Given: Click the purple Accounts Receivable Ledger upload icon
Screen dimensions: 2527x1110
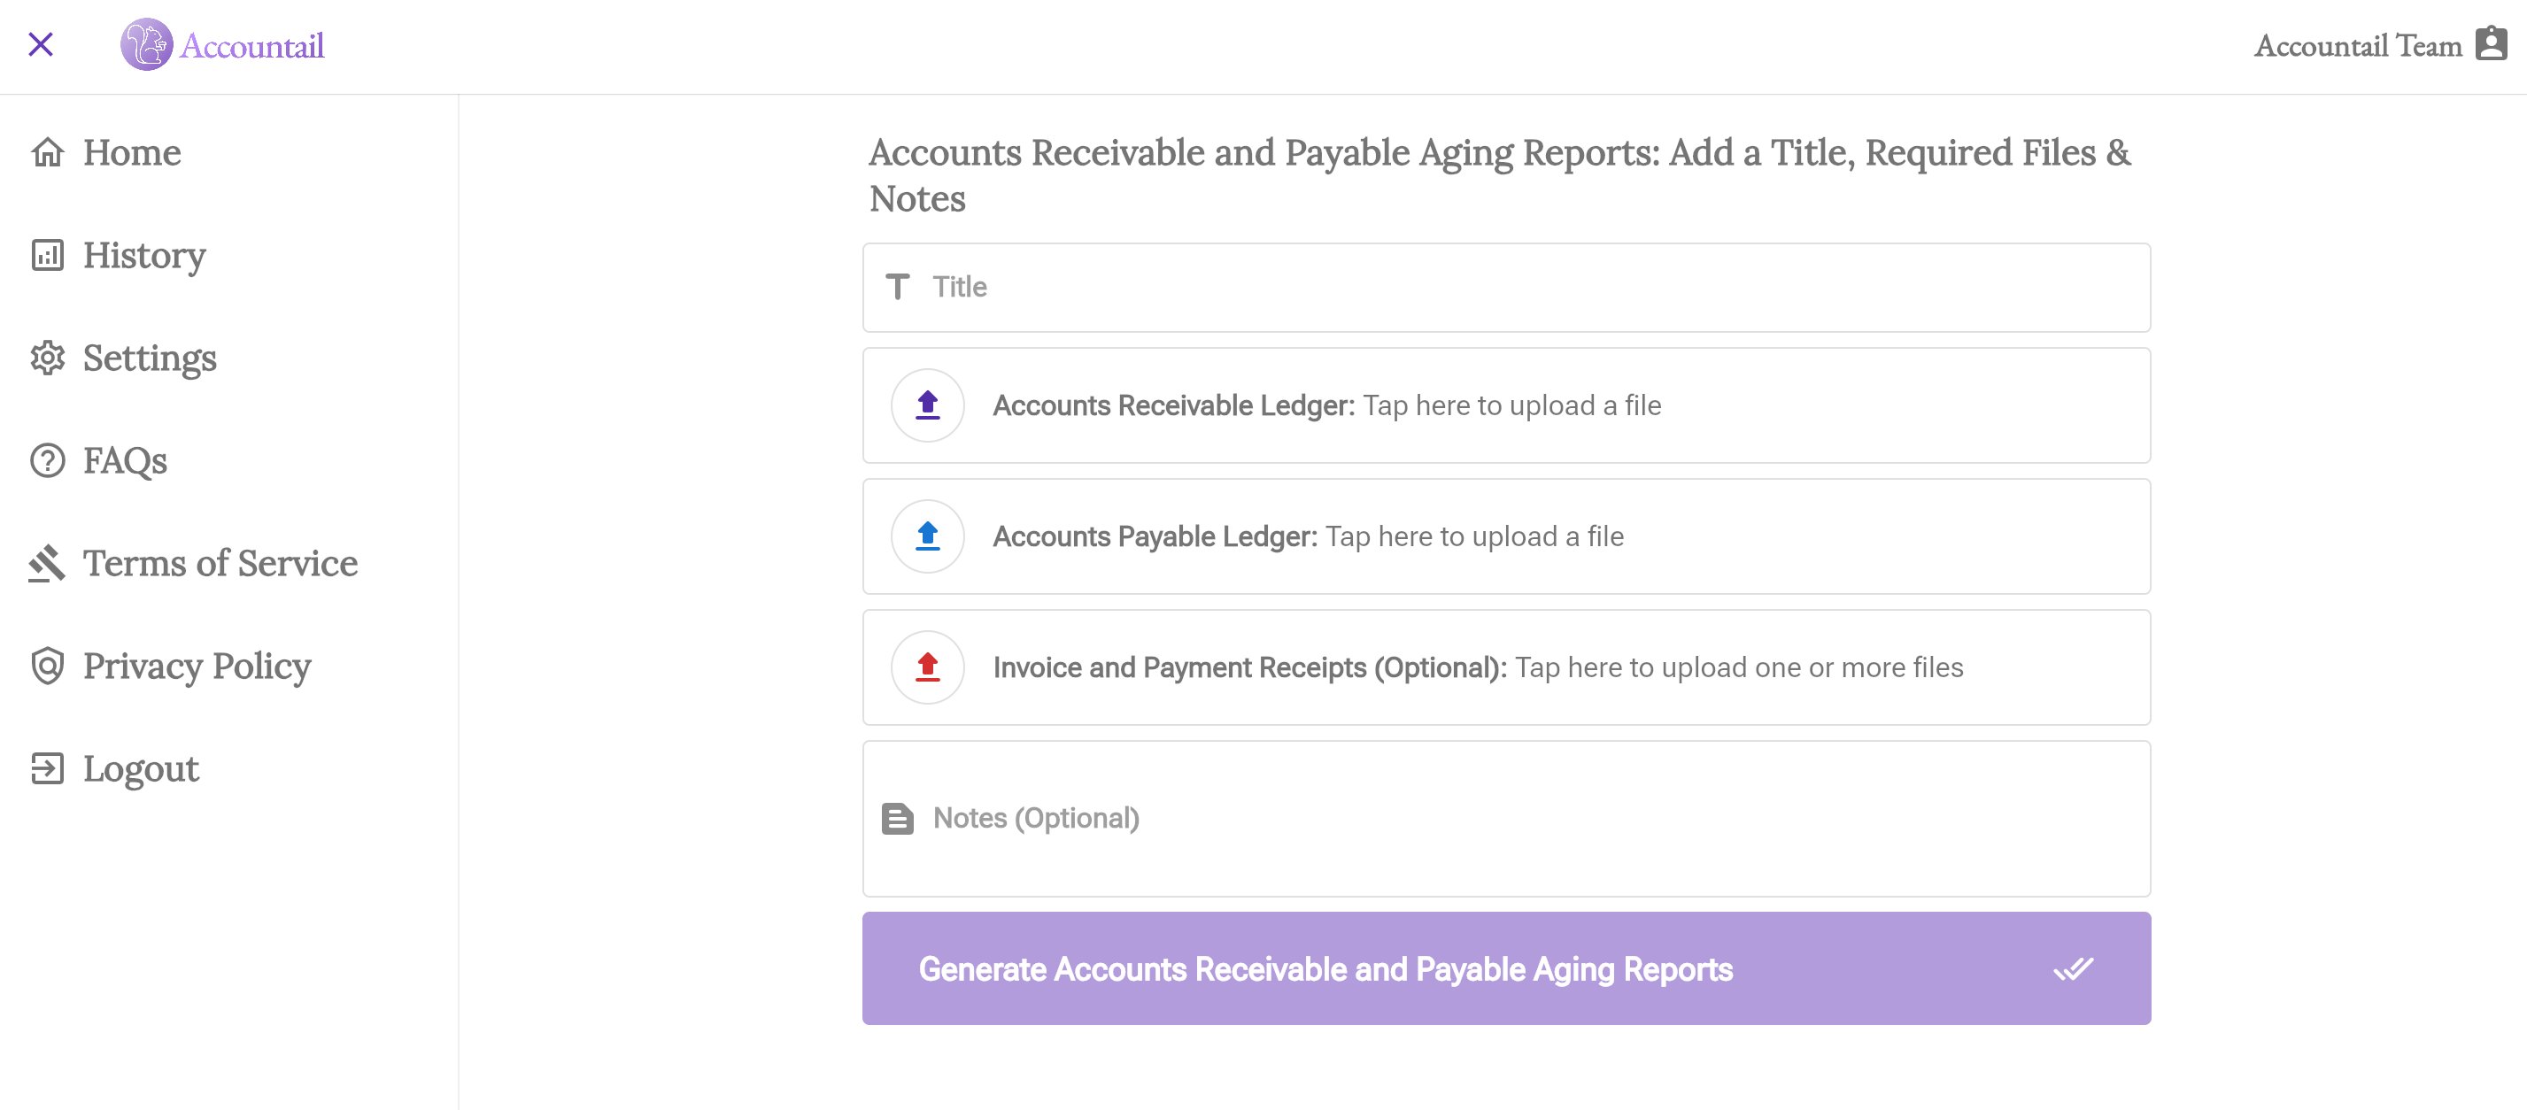Looking at the screenshot, I should click(x=926, y=405).
